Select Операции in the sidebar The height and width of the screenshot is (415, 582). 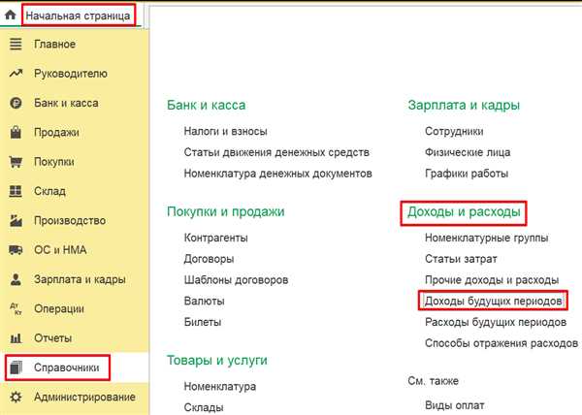click(x=59, y=309)
